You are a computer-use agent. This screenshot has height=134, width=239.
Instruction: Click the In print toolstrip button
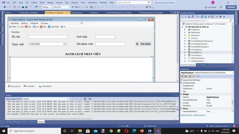63,26
